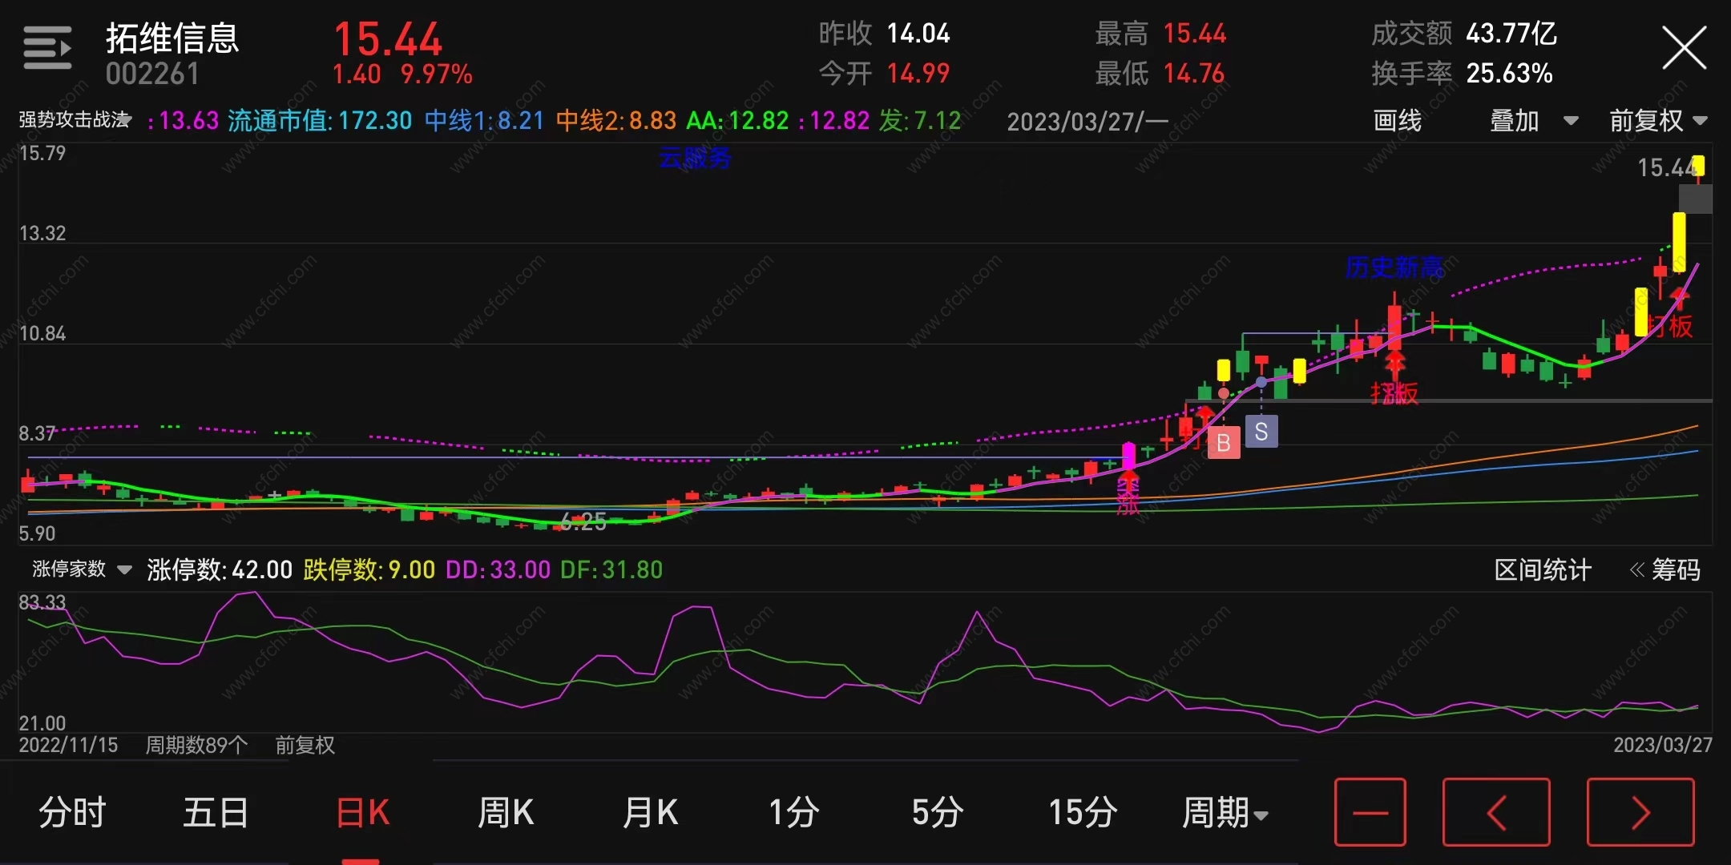Open 区间统计 interval statistics
This screenshot has height=865, width=1731.
coord(1542,569)
